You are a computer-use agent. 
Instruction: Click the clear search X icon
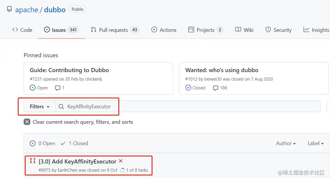point(27,122)
